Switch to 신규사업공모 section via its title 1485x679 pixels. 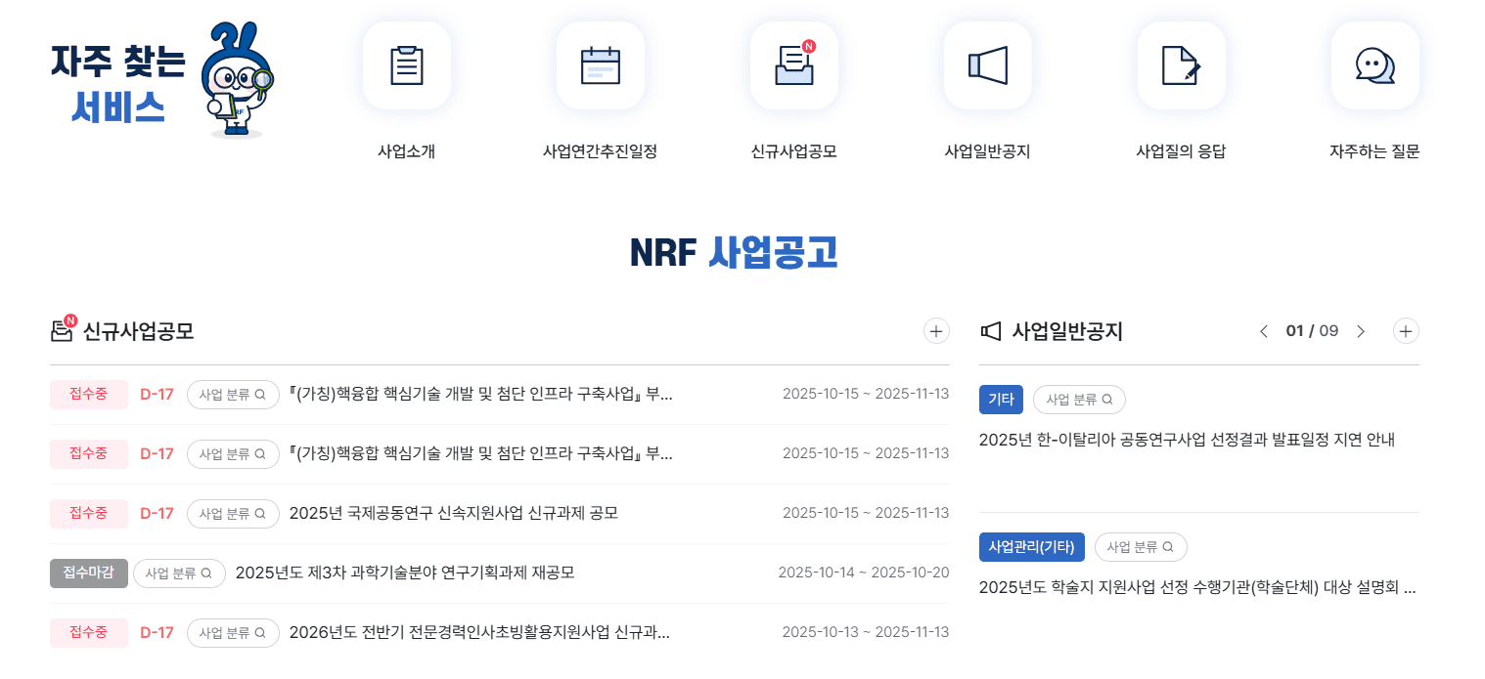click(139, 332)
